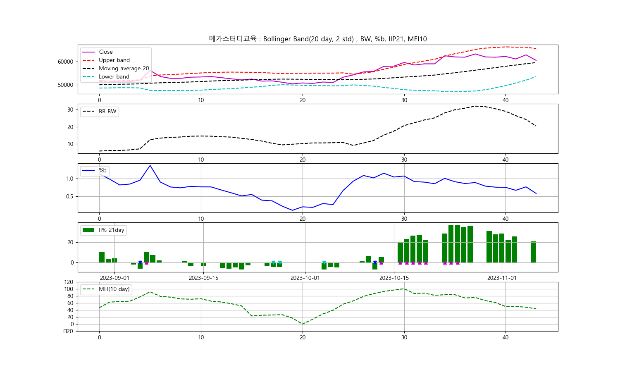Click the chart title 메가스터디교육 Bollinger Band
Viewport: 620px width, 372px height.
318,39
